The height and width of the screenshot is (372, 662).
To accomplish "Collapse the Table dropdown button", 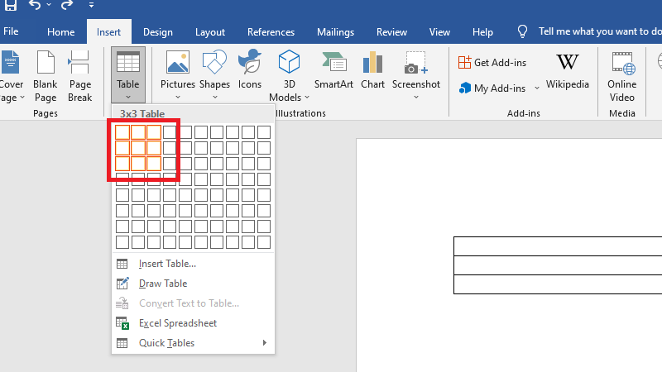I will tap(128, 74).
